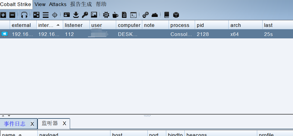This screenshot has width=293, height=136.
Task: Sort sessions by computer column
Action: point(129,25)
